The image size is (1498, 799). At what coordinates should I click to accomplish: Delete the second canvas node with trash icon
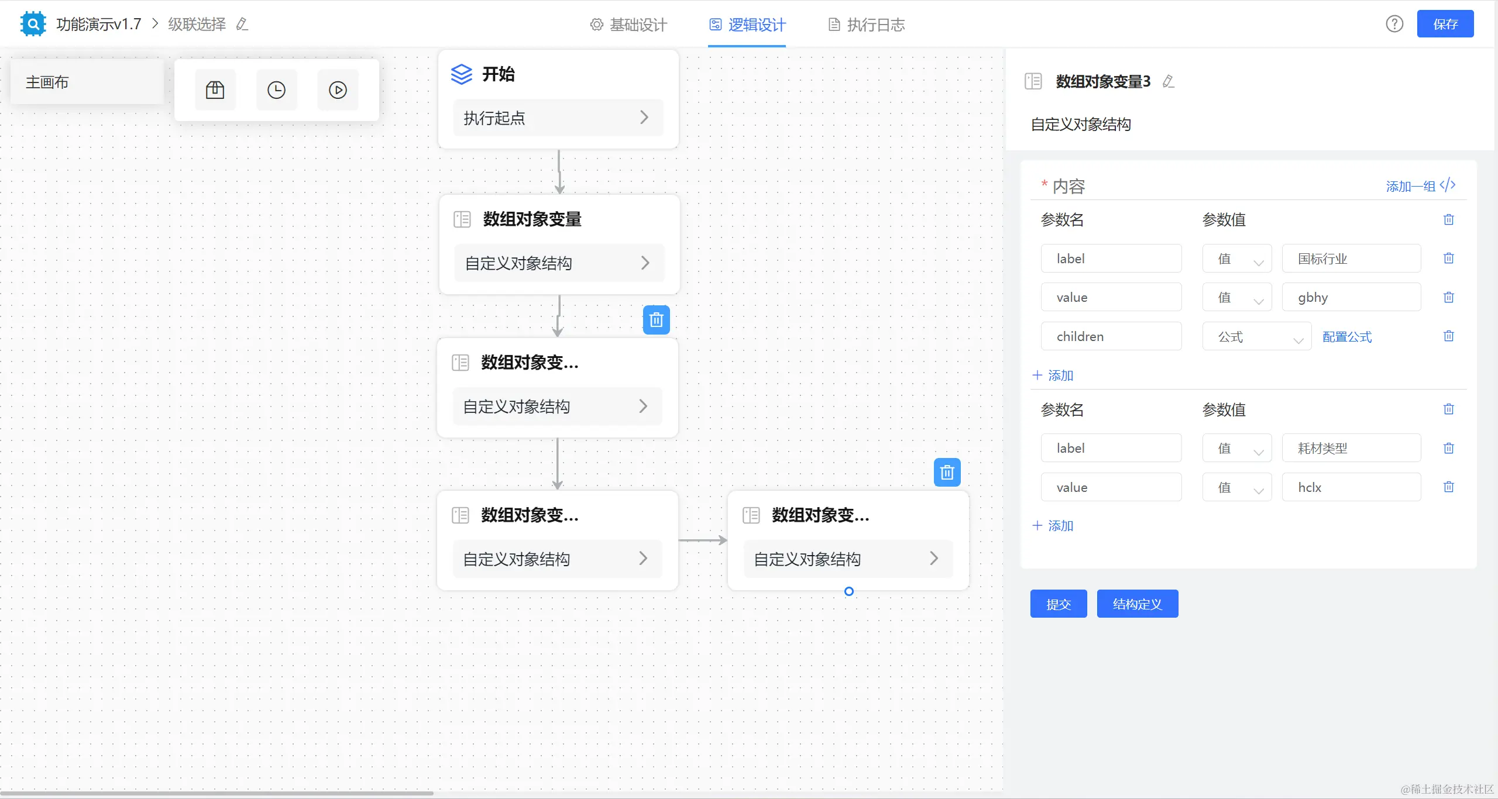(656, 320)
